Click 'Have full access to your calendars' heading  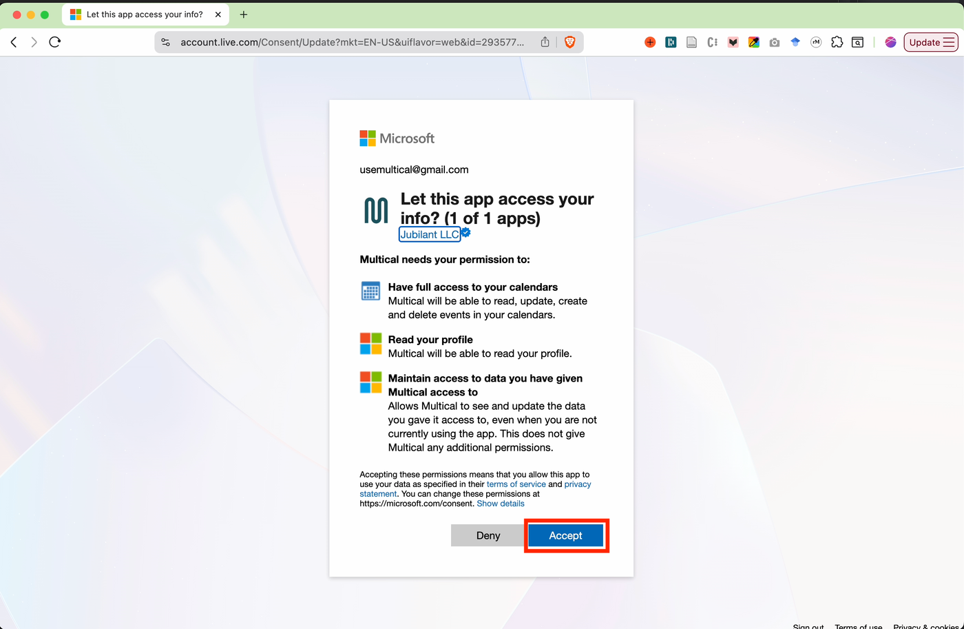click(x=473, y=287)
